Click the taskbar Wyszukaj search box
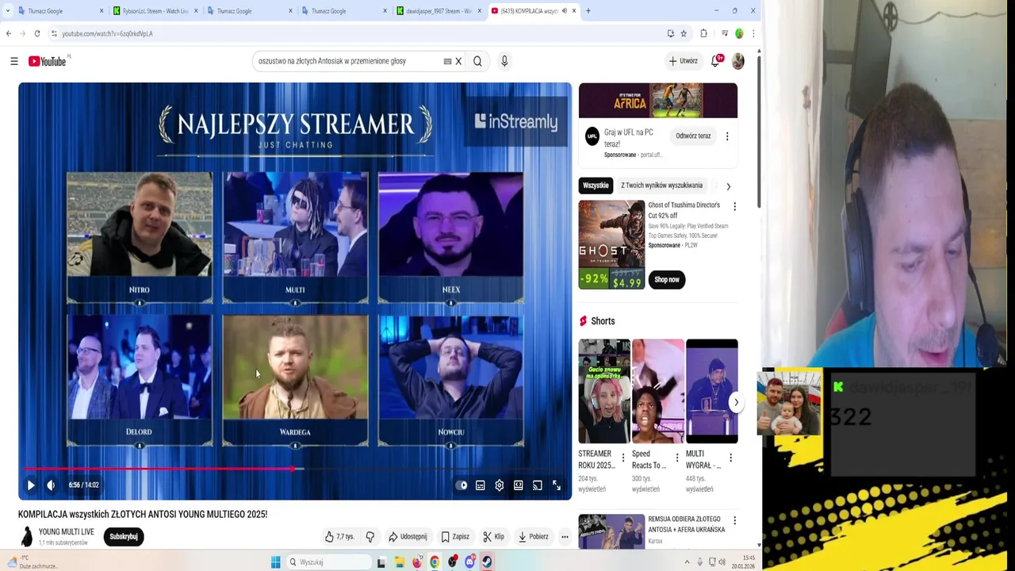1015x571 pixels. 329,562
